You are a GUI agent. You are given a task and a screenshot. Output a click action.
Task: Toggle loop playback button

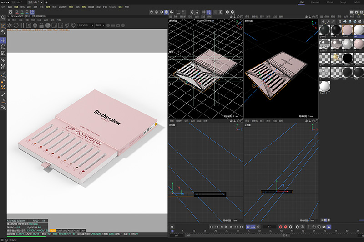pos(248,227)
